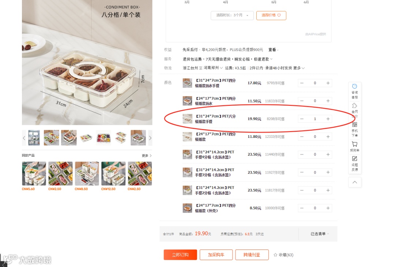Expand the 已选清单 selected list
Screen dimensions: 395x267
319,234
